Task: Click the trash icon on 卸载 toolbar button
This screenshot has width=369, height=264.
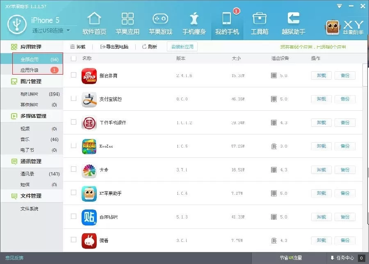Action: [73, 47]
